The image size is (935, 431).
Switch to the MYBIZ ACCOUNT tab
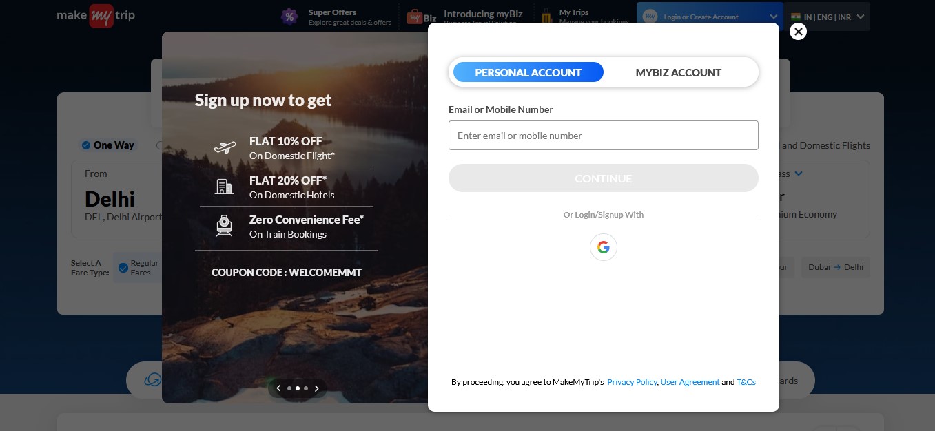click(x=679, y=72)
